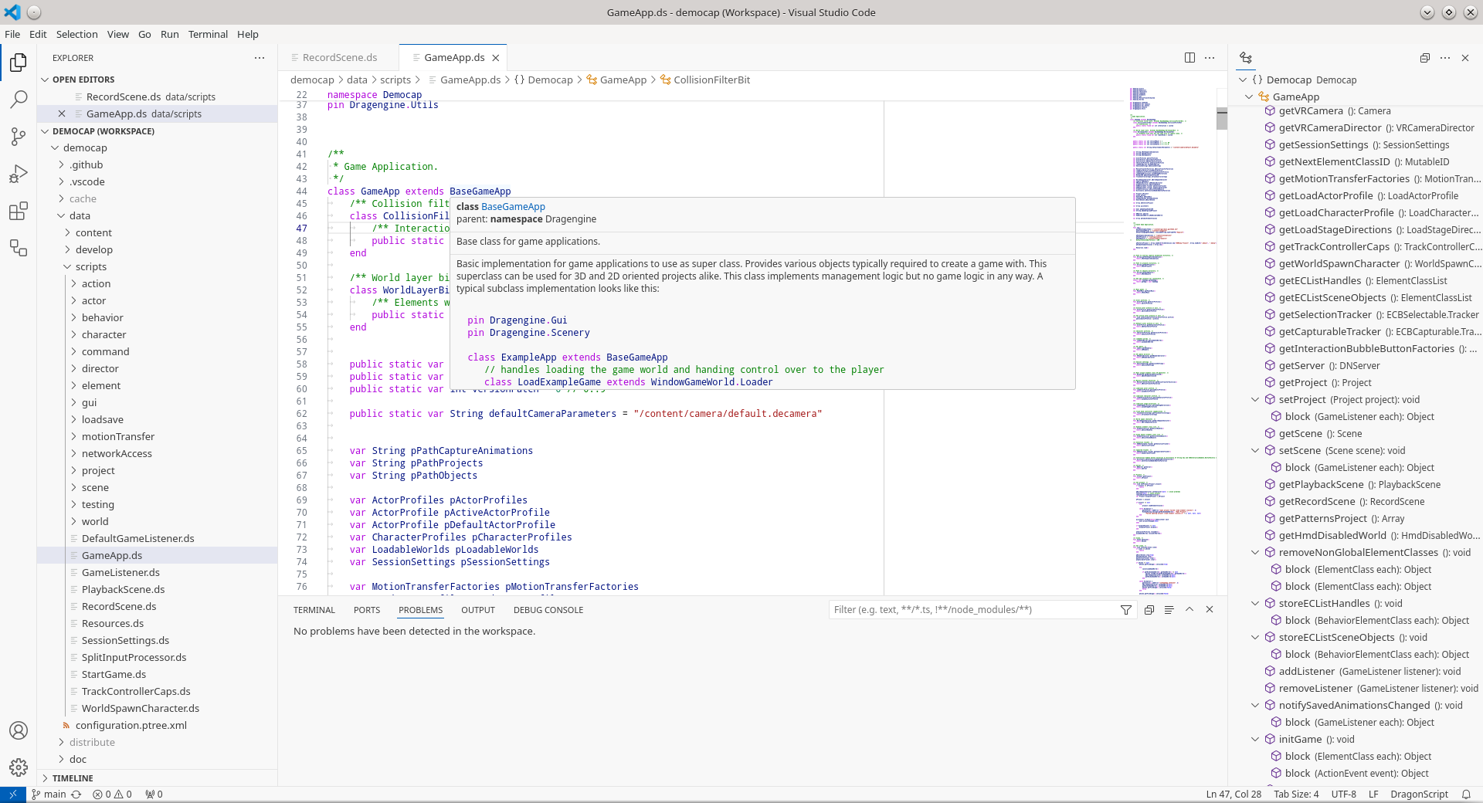Expand the Timeline section
The height and width of the screenshot is (803, 1483).
pyautogui.click(x=157, y=778)
